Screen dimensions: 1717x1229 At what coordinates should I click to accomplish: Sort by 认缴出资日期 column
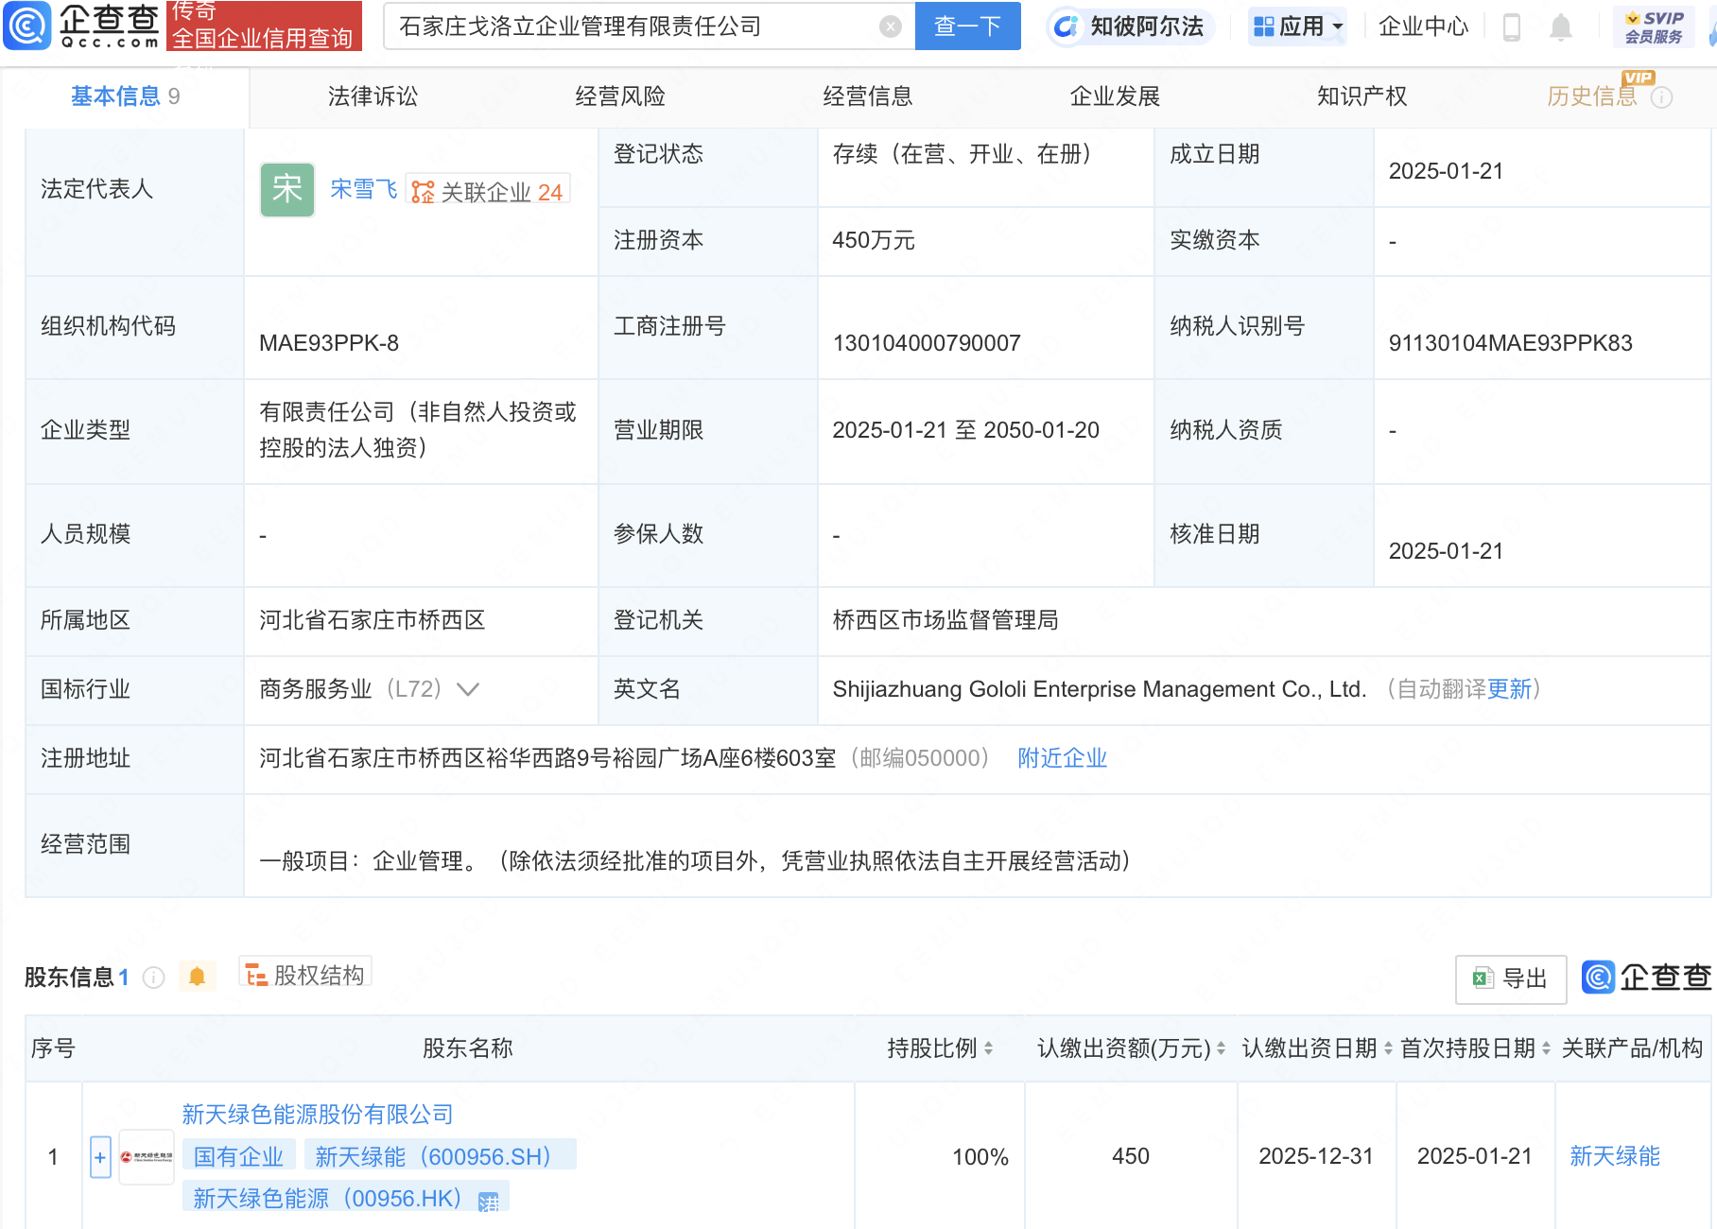(x=1388, y=1048)
